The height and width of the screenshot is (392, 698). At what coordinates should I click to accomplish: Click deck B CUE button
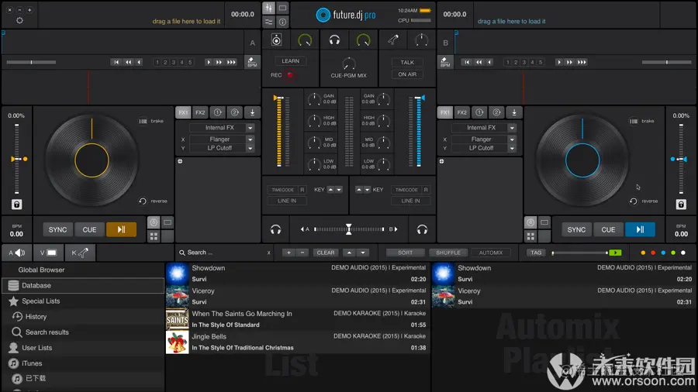(x=608, y=230)
